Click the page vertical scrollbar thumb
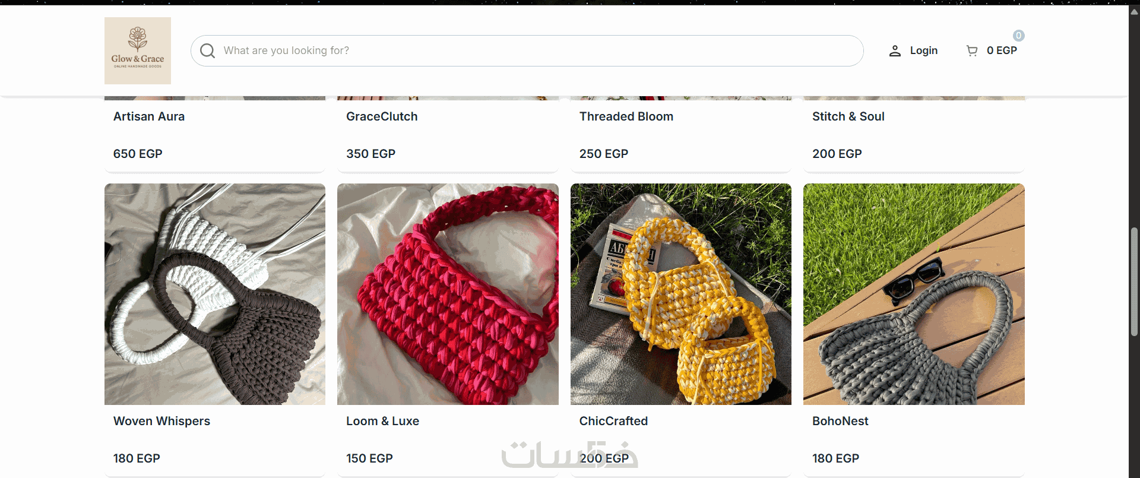 point(1134,282)
